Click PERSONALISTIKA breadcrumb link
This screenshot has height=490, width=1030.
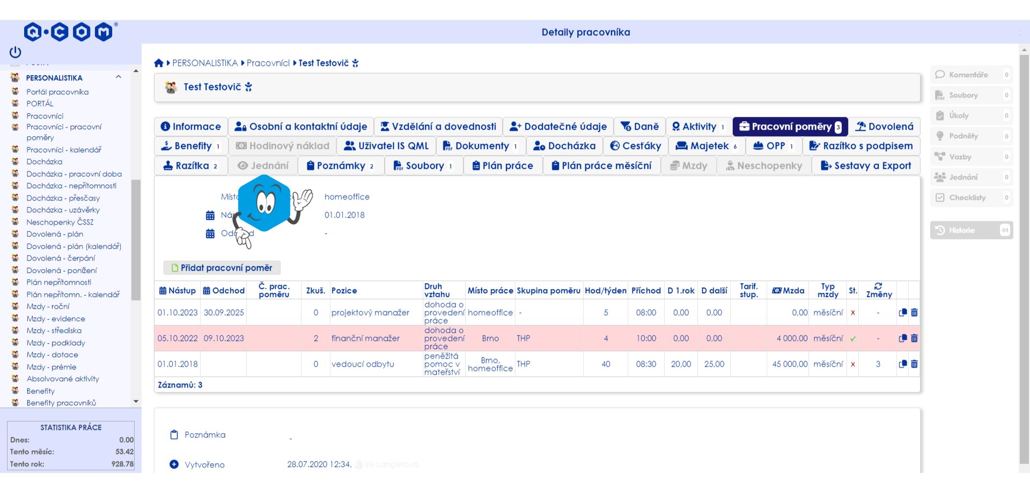205,63
